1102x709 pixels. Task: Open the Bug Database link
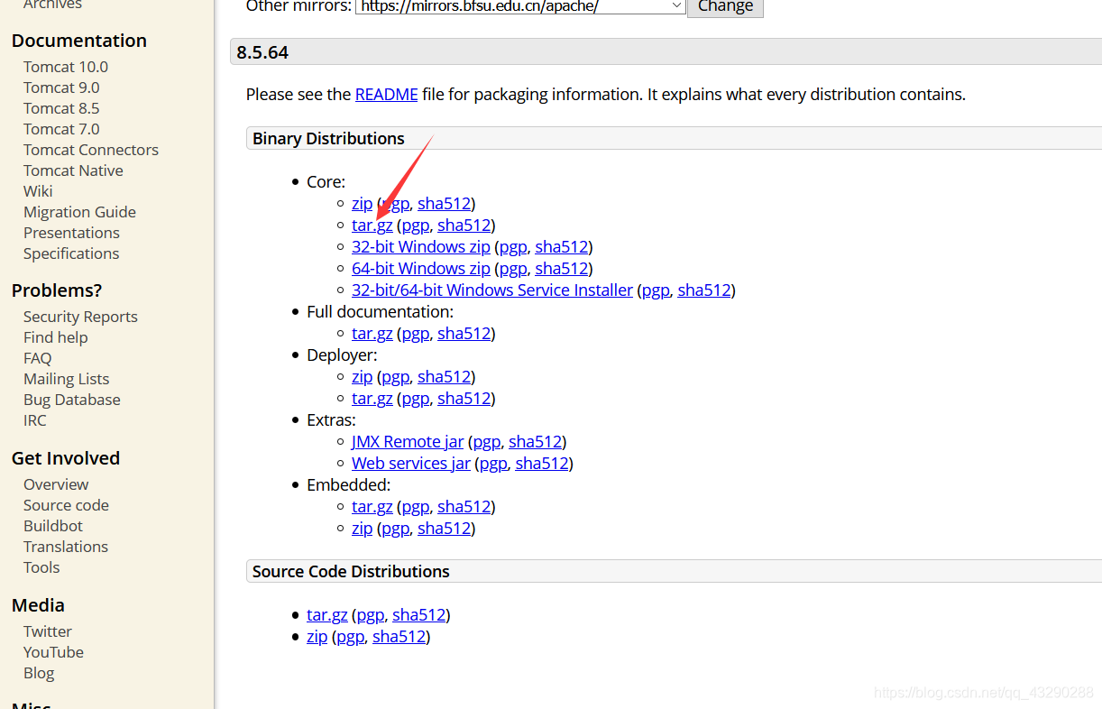[71, 400]
